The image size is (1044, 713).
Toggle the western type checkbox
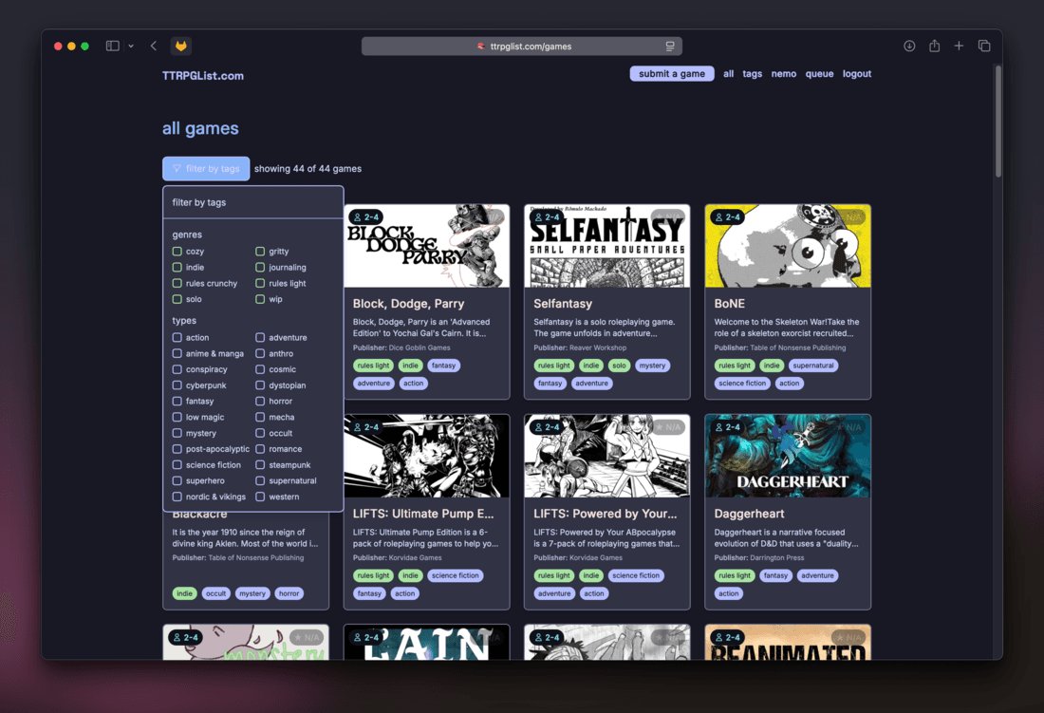pos(260,497)
